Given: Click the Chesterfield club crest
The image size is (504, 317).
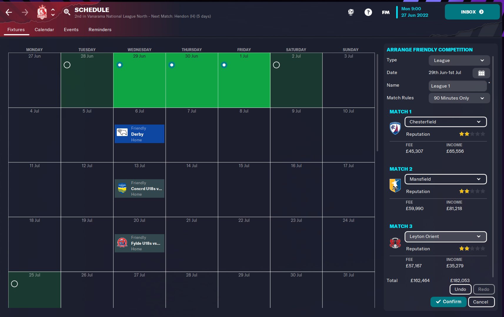Looking at the screenshot, I should [x=395, y=128].
